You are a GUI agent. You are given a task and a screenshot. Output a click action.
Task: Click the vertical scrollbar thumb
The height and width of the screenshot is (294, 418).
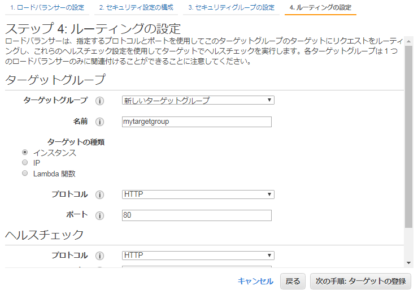(408, 136)
